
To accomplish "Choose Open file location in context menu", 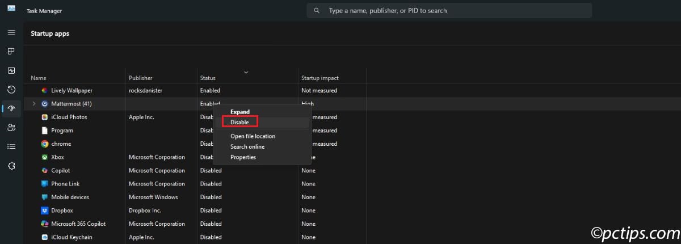I will [x=253, y=136].
